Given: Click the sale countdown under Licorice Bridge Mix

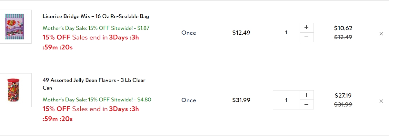Looking at the screenshot, I should click(x=91, y=42).
